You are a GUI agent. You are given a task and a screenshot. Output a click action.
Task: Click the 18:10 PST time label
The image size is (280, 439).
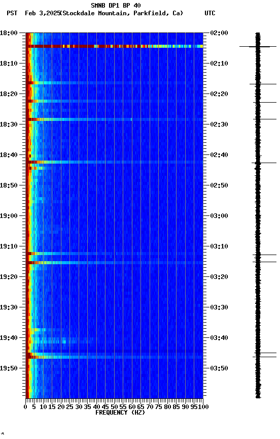(x=9, y=64)
